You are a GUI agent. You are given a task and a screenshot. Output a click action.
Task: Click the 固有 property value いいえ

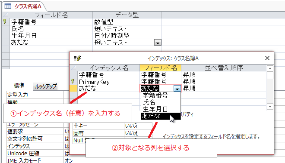tap(138, 133)
